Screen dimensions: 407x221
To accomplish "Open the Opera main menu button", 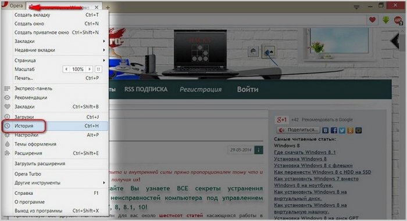I will coord(12,5).
